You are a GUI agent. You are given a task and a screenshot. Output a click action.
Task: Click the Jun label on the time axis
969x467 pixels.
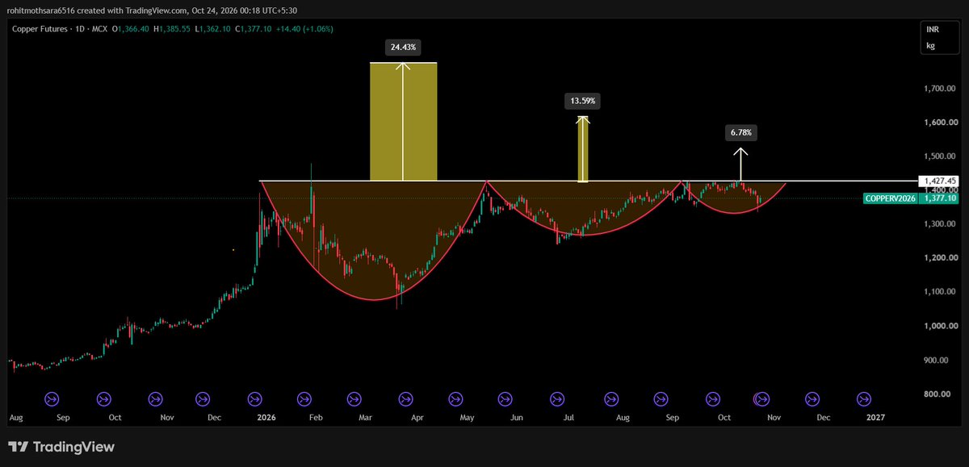pos(517,418)
